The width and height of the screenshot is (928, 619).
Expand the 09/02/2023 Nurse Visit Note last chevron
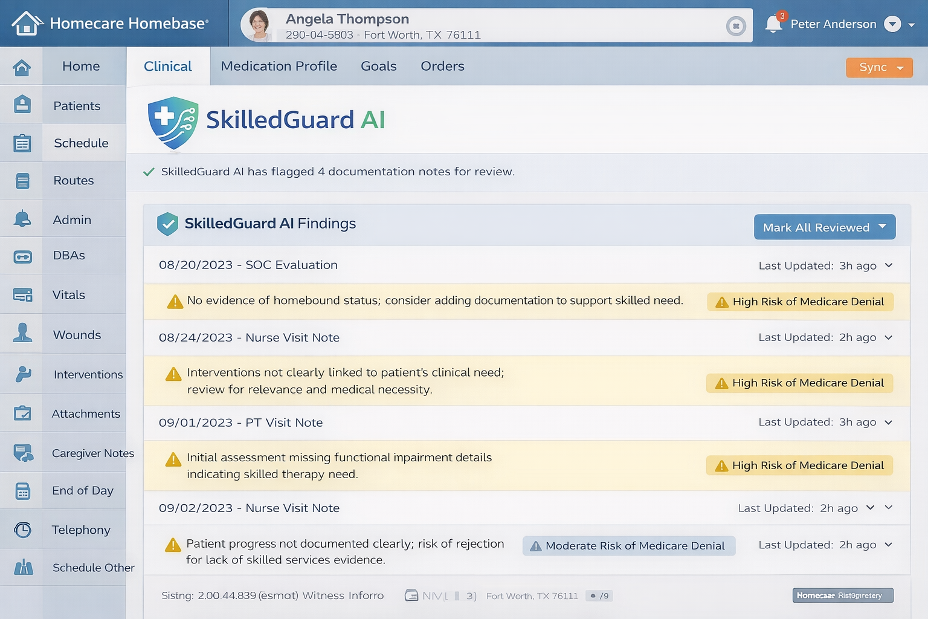pyautogui.click(x=889, y=507)
